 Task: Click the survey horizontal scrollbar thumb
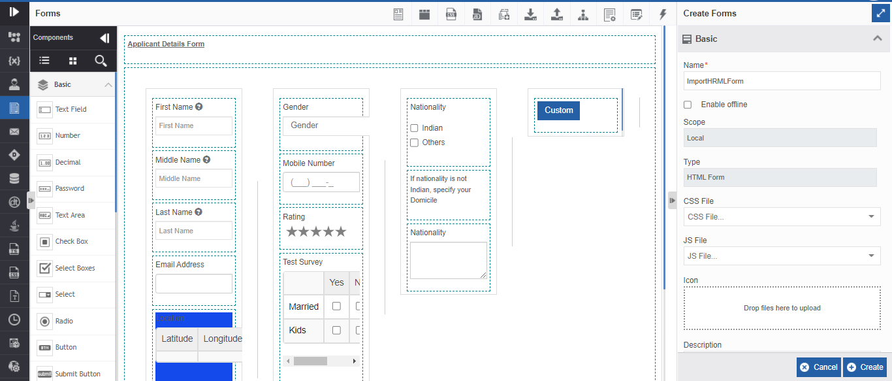point(310,361)
